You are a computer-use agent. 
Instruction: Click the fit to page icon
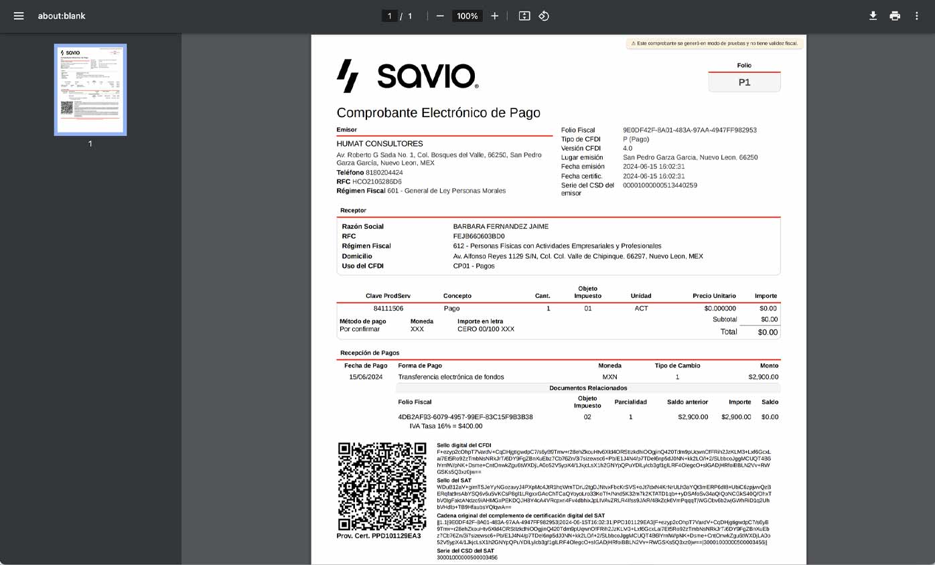pos(524,16)
